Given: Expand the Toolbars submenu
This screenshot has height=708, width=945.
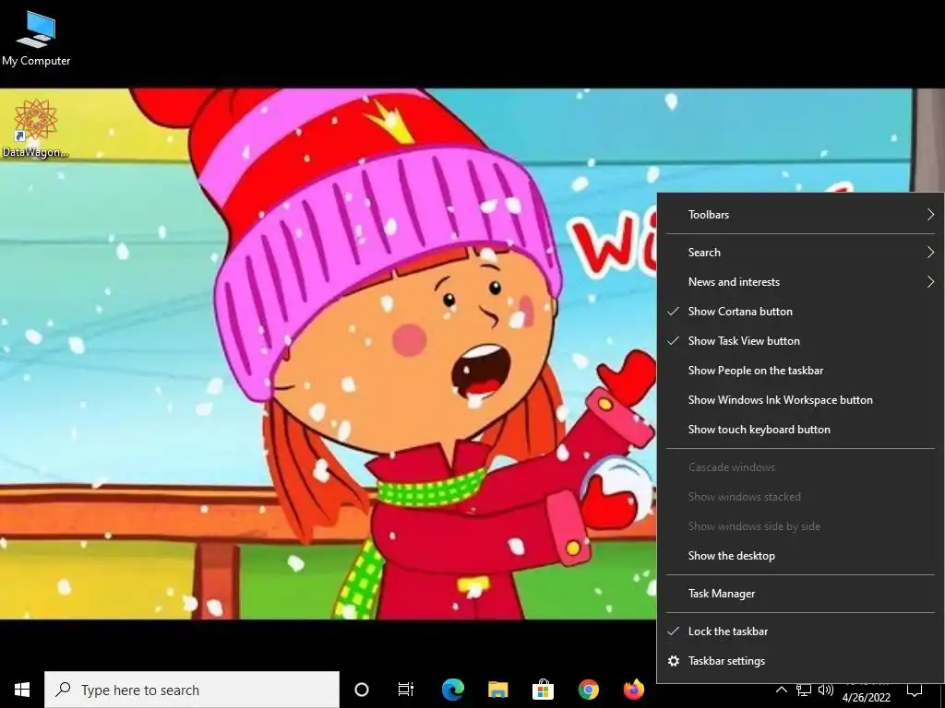Looking at the screenshot, I should (800, 214).
